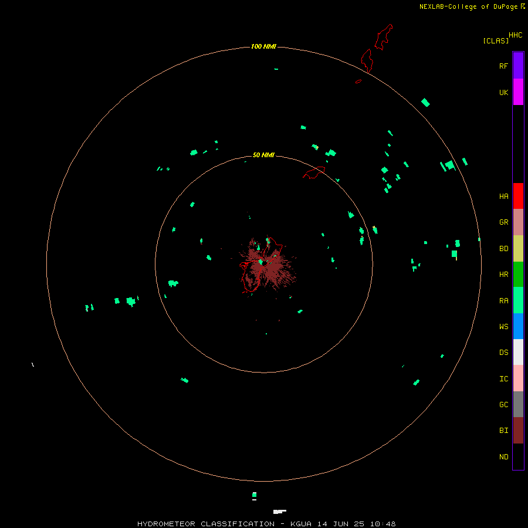Click the RF legend label

pyautogui.click(x=503, y=66)
